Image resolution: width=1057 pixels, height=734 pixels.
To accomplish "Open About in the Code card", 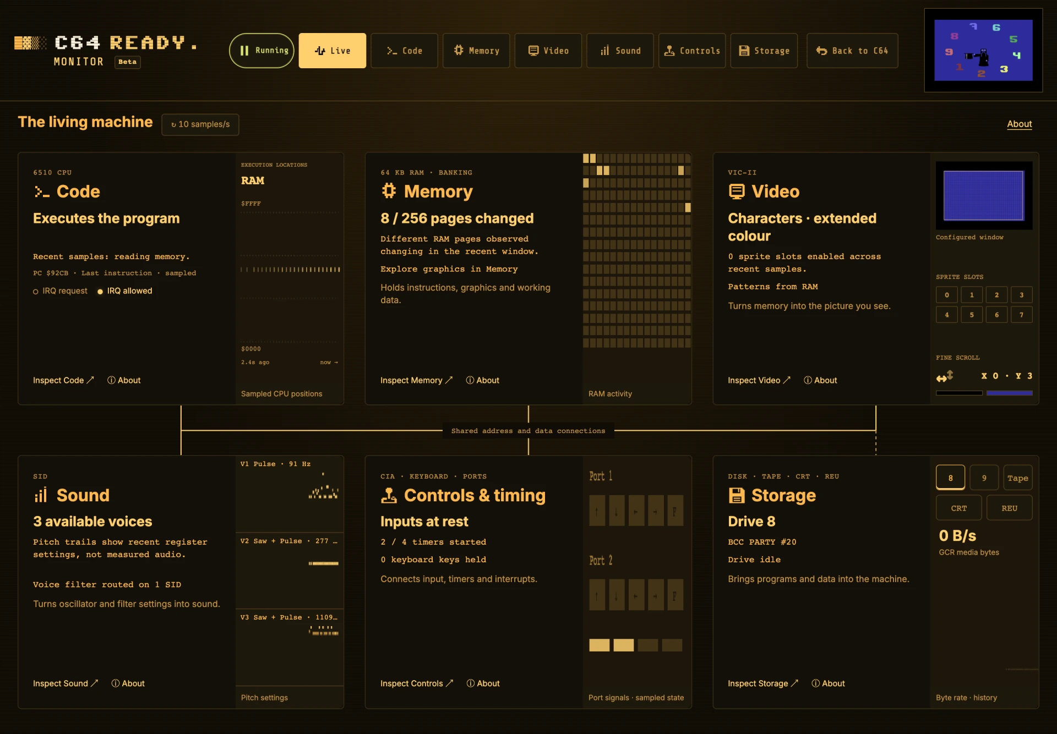I will tap(124, 380).
